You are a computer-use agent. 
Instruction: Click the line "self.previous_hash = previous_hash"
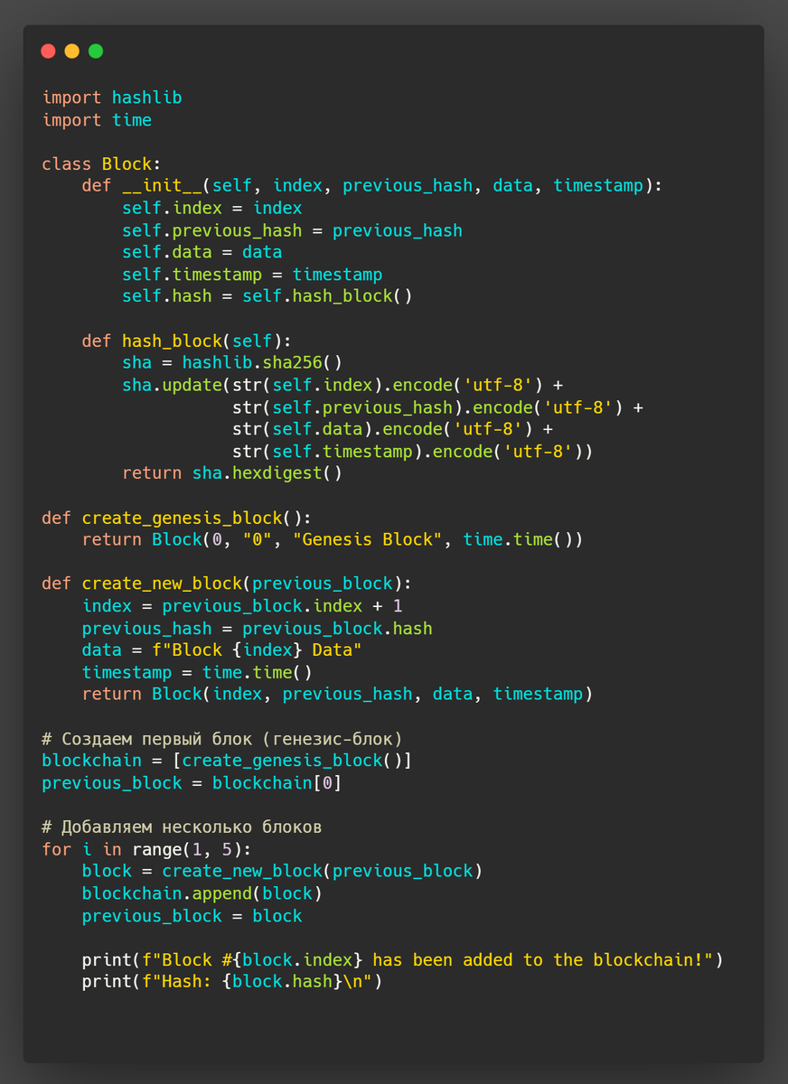(292, 230)
